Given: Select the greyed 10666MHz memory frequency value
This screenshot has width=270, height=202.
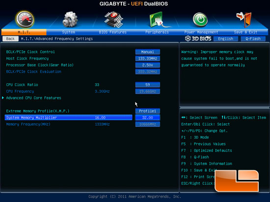Looking at the screenshot, I should (x=148, y=124).
